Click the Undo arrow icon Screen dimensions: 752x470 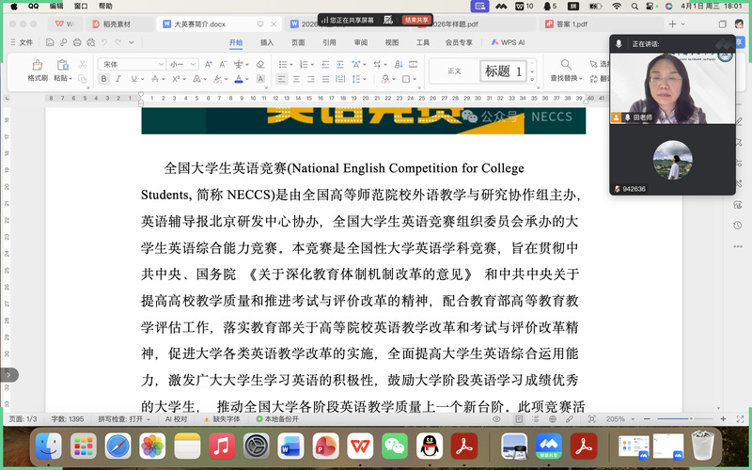point(104,42)
